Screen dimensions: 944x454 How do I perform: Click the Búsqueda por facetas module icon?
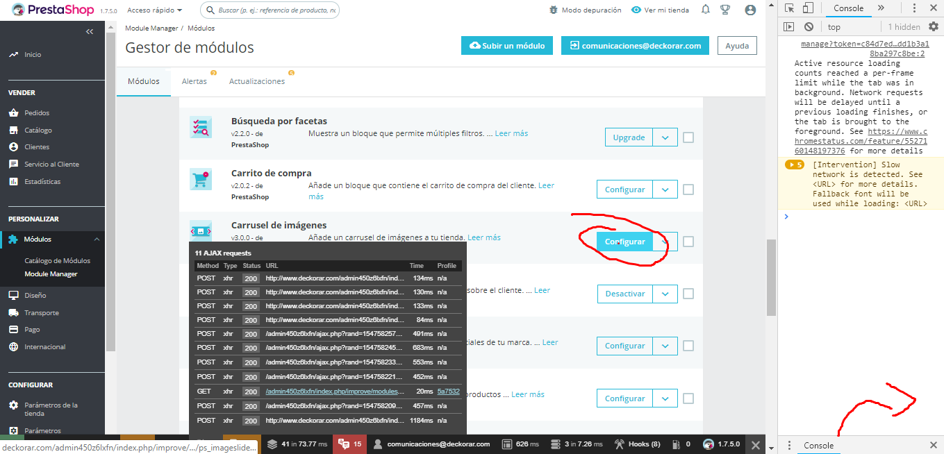(201, 127)
